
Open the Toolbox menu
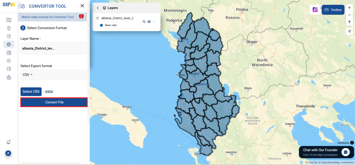(x=333, y=10)
